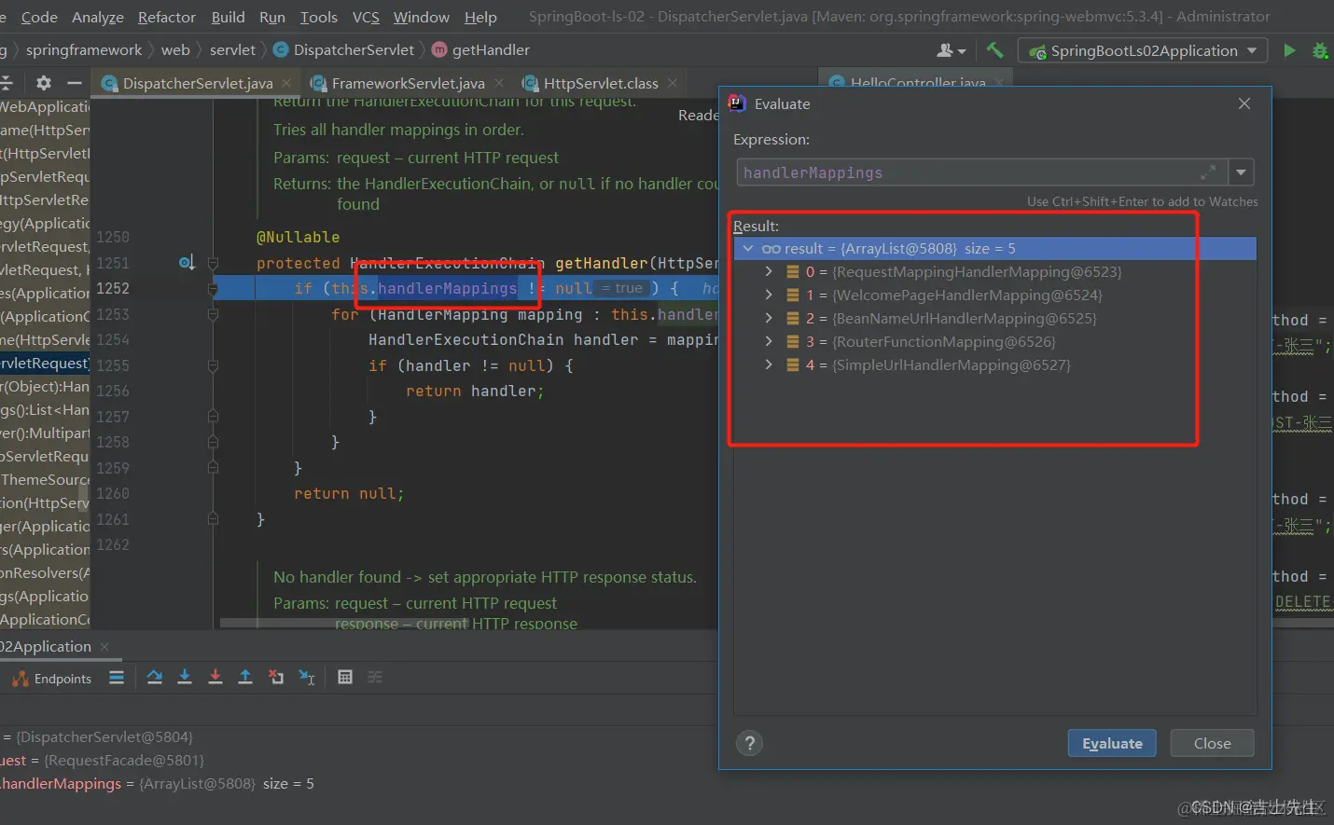1334x825 pixels.
Task: Open the Refactor menu
Action: pos(167,17)
